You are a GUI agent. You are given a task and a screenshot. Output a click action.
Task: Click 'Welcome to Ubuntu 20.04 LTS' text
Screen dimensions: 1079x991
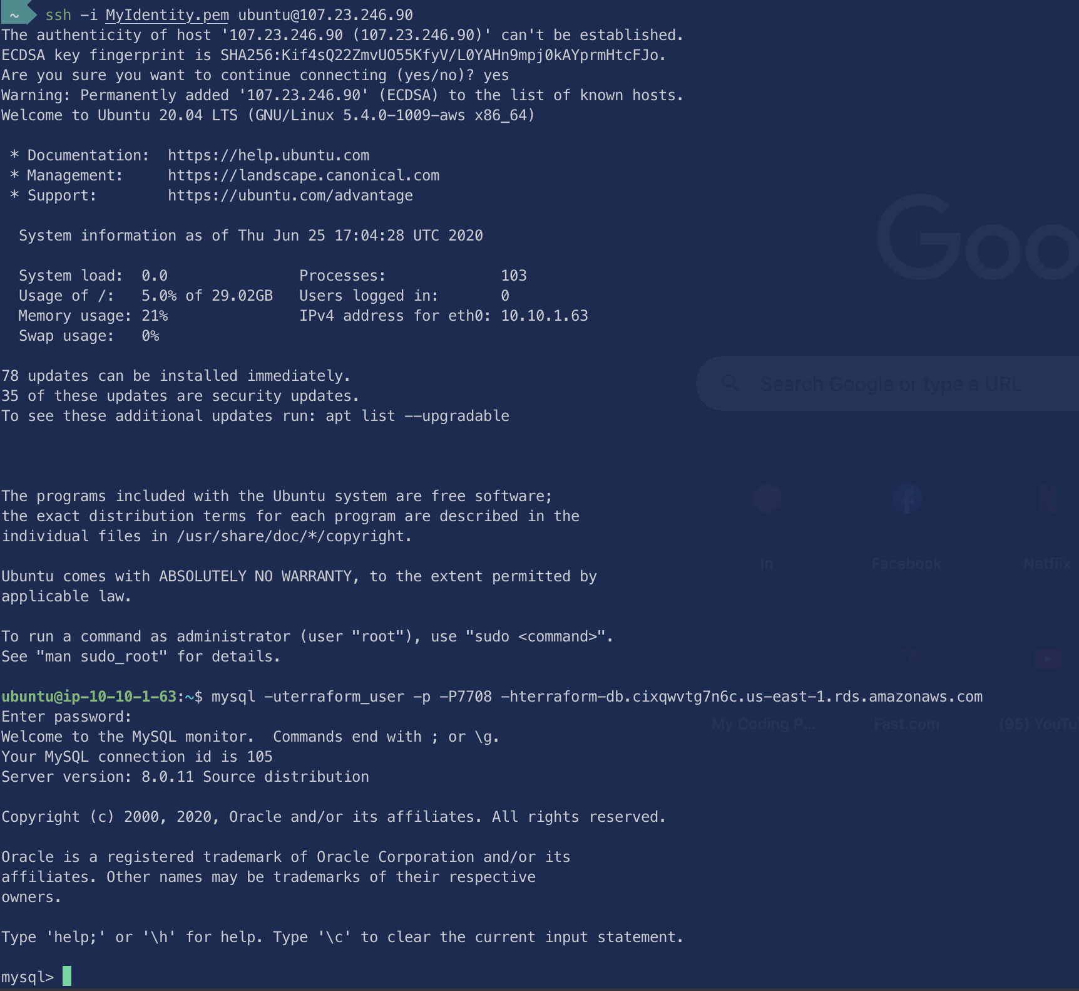pos(120,115)
